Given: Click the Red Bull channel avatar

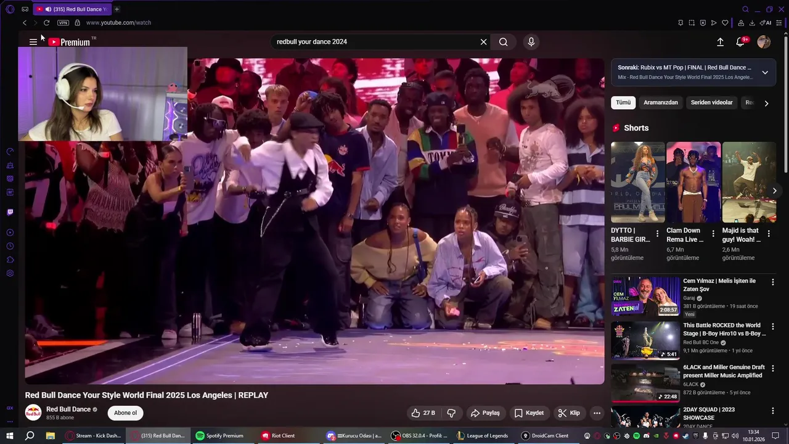Looking at the screenshot, I should coord(33,413).
